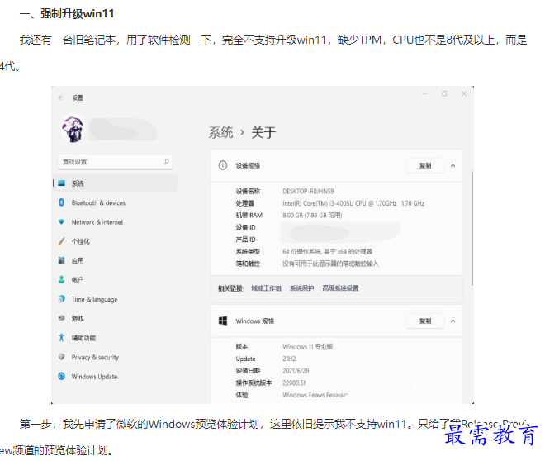The image size is (545, 461).
Task: Select the 系统 monitor icon in sidebar
Action: coord(62,183)
